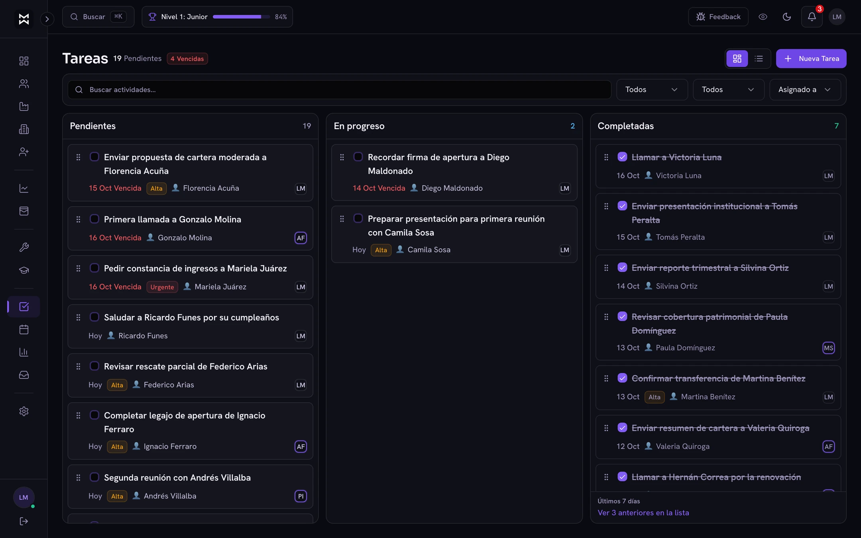The height and width of the screenshot is (538, 861).
Task: Open the calendar icon in sidebar
Action: [x=24, y=329]
